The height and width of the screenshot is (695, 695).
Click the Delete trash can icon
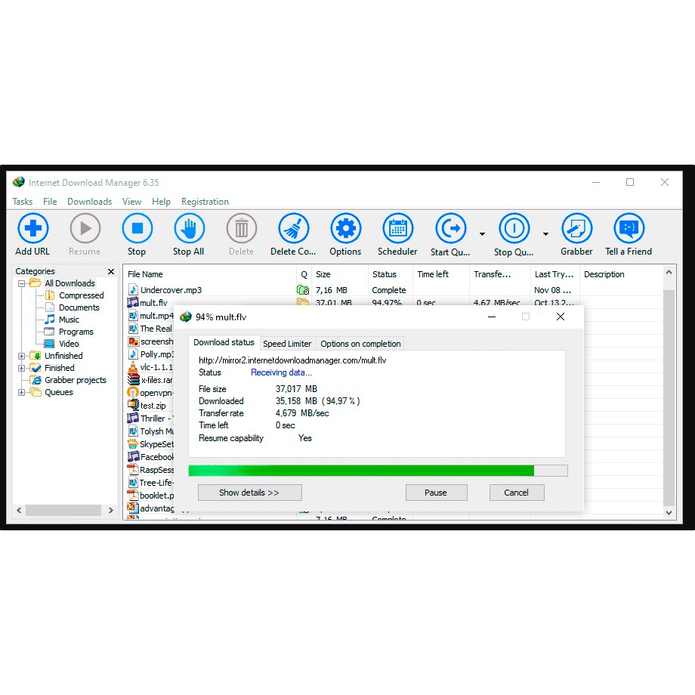pyautogui.click(x=242, y=229)
